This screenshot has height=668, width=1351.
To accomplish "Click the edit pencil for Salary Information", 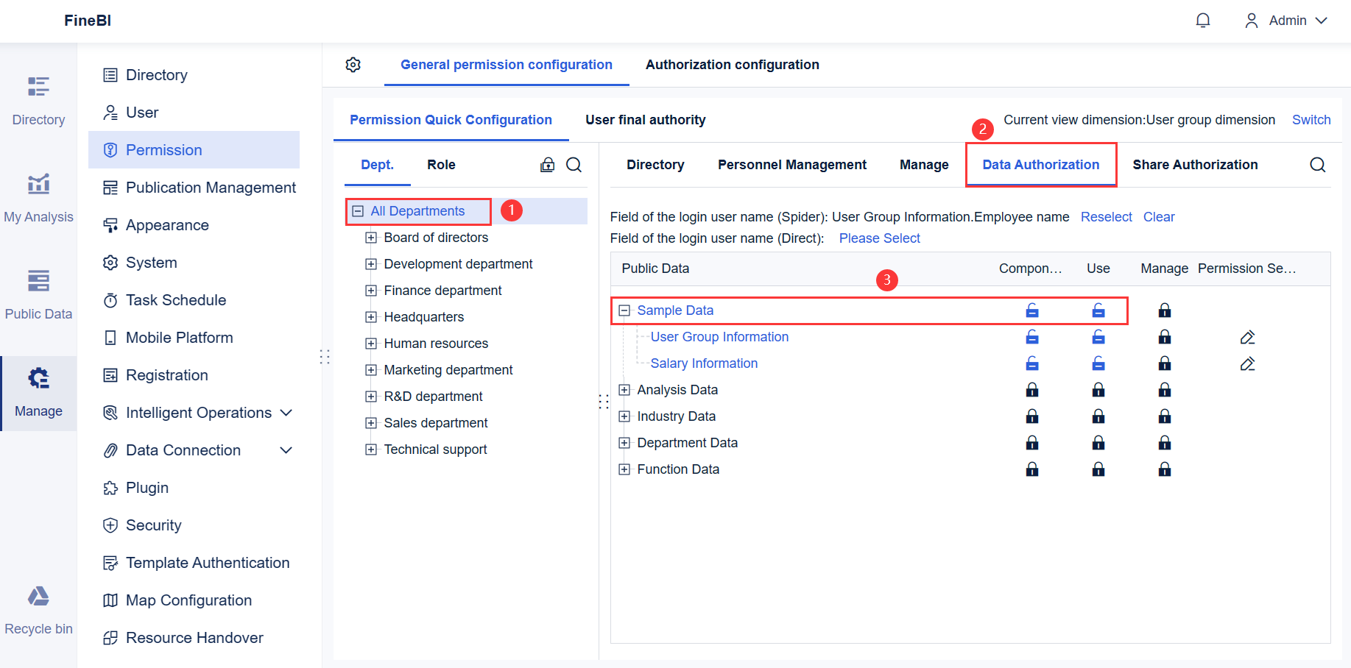I will [1247, 363].
